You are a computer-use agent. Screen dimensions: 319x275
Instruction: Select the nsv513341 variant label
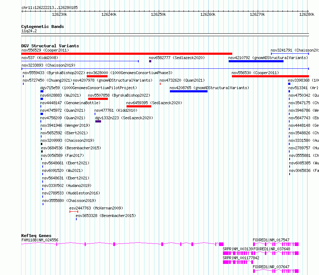click(x=304, y=88)
